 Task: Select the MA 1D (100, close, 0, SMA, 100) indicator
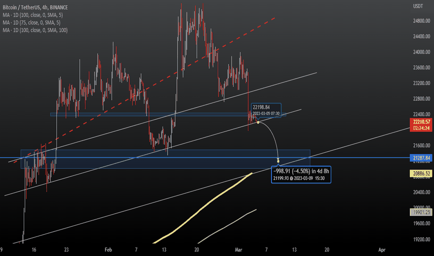click(35, 30)
